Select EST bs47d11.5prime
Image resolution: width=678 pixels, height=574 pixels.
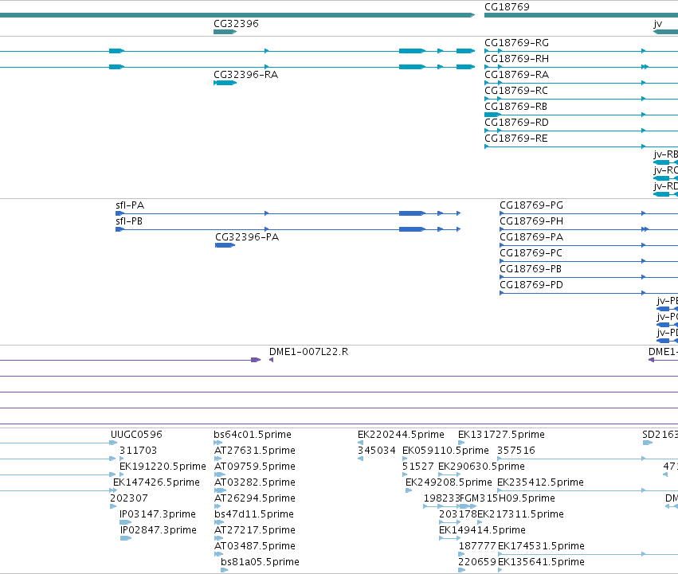pyautogui.click(x=254, y=514)
